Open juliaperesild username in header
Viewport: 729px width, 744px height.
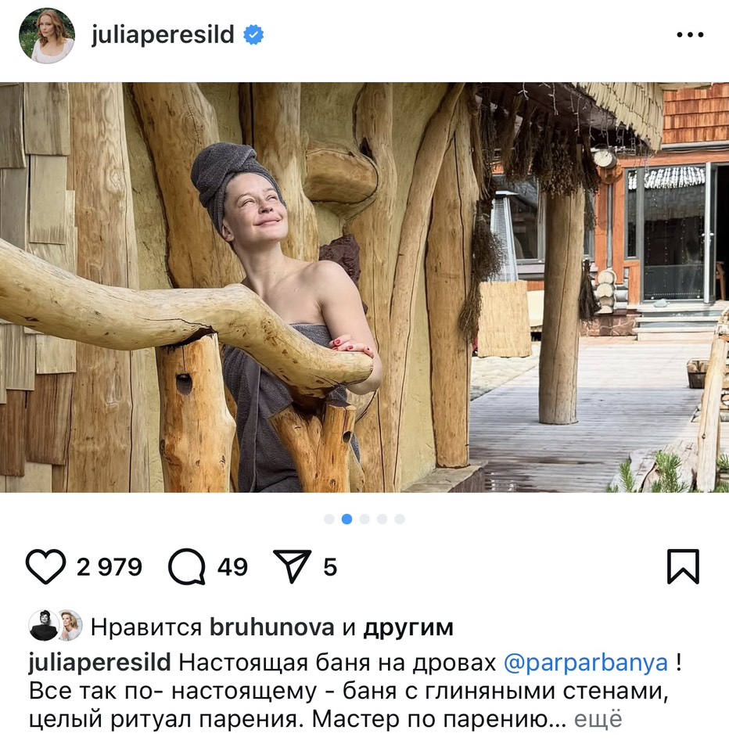click(x=163, y=35)
